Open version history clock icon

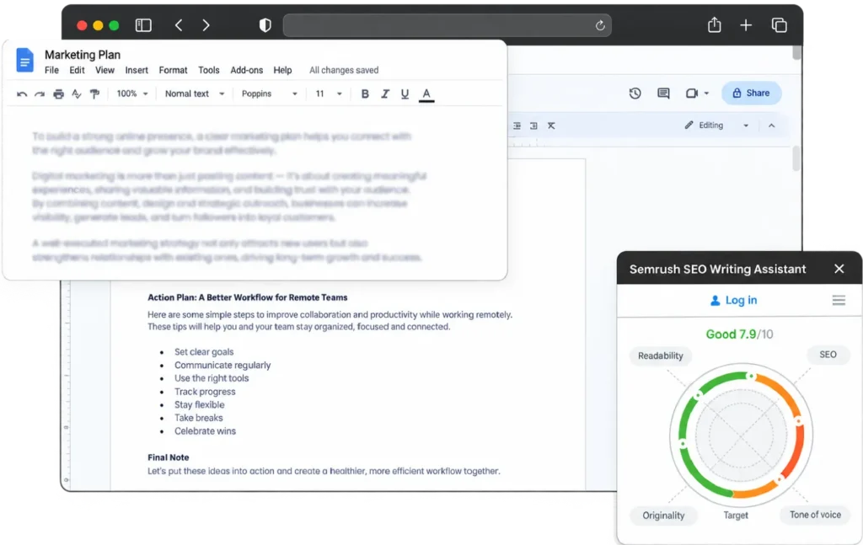click(635, 94)
